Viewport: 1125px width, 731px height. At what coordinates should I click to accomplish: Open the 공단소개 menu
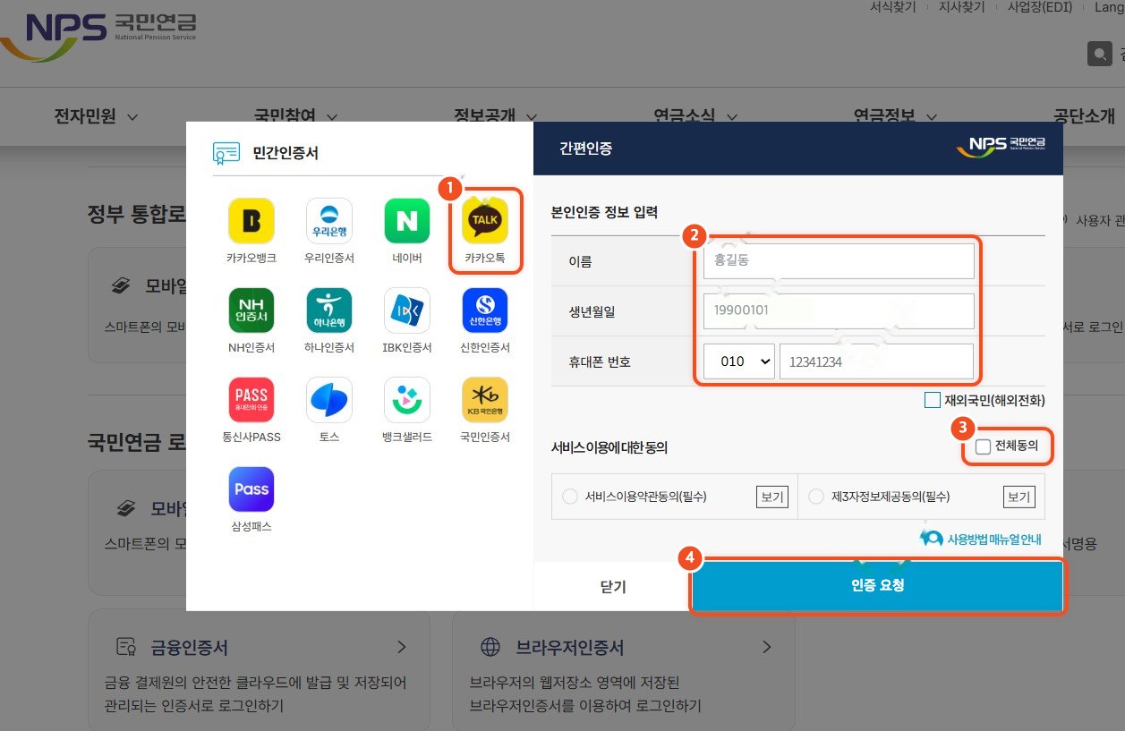coord(1085,116)
